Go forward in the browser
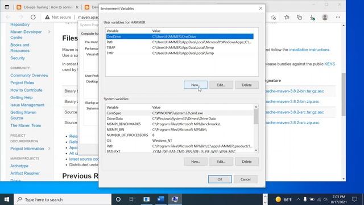Image resolution: width=364 pixels, height=205 pixels. click(20, 17)
